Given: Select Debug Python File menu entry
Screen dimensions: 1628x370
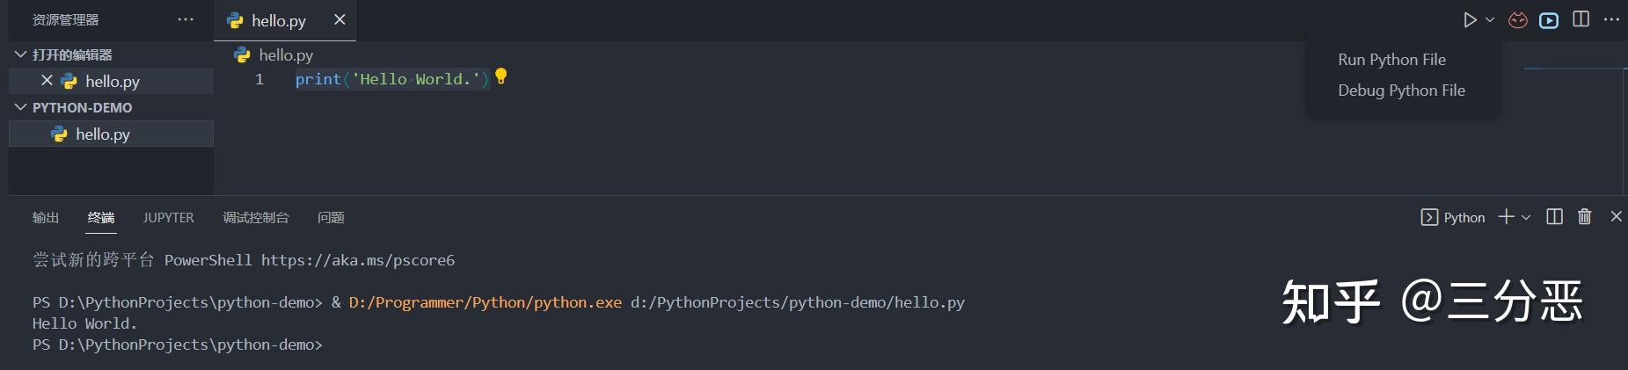Looking at the screenshot, I should click(x=1401, y=91).
